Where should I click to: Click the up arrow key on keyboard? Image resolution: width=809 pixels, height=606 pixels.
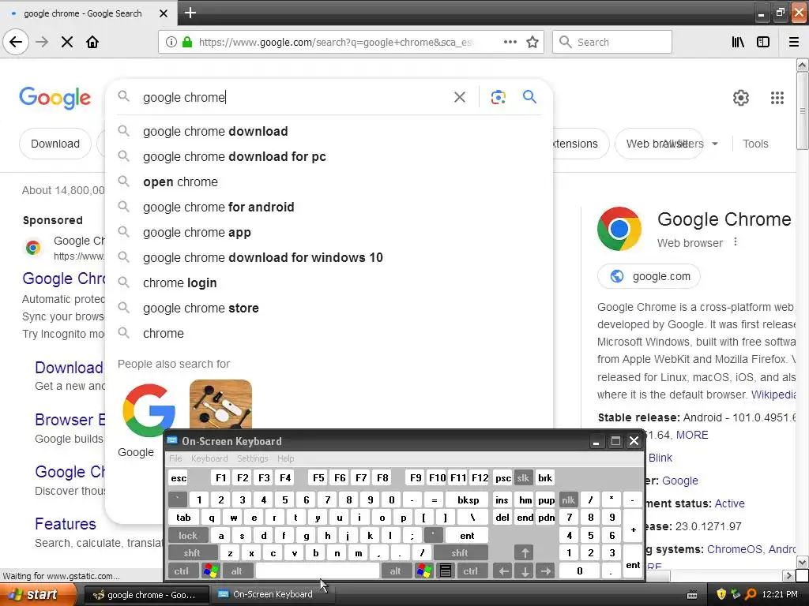(525, 553)
